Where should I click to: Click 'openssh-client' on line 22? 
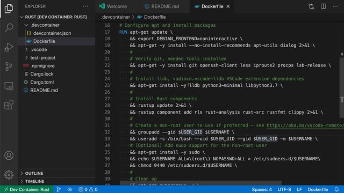pyautogui.click(x=218, y=65)
